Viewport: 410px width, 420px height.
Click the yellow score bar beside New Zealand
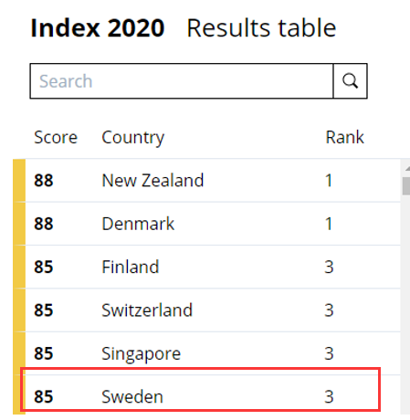coord(19,180)
